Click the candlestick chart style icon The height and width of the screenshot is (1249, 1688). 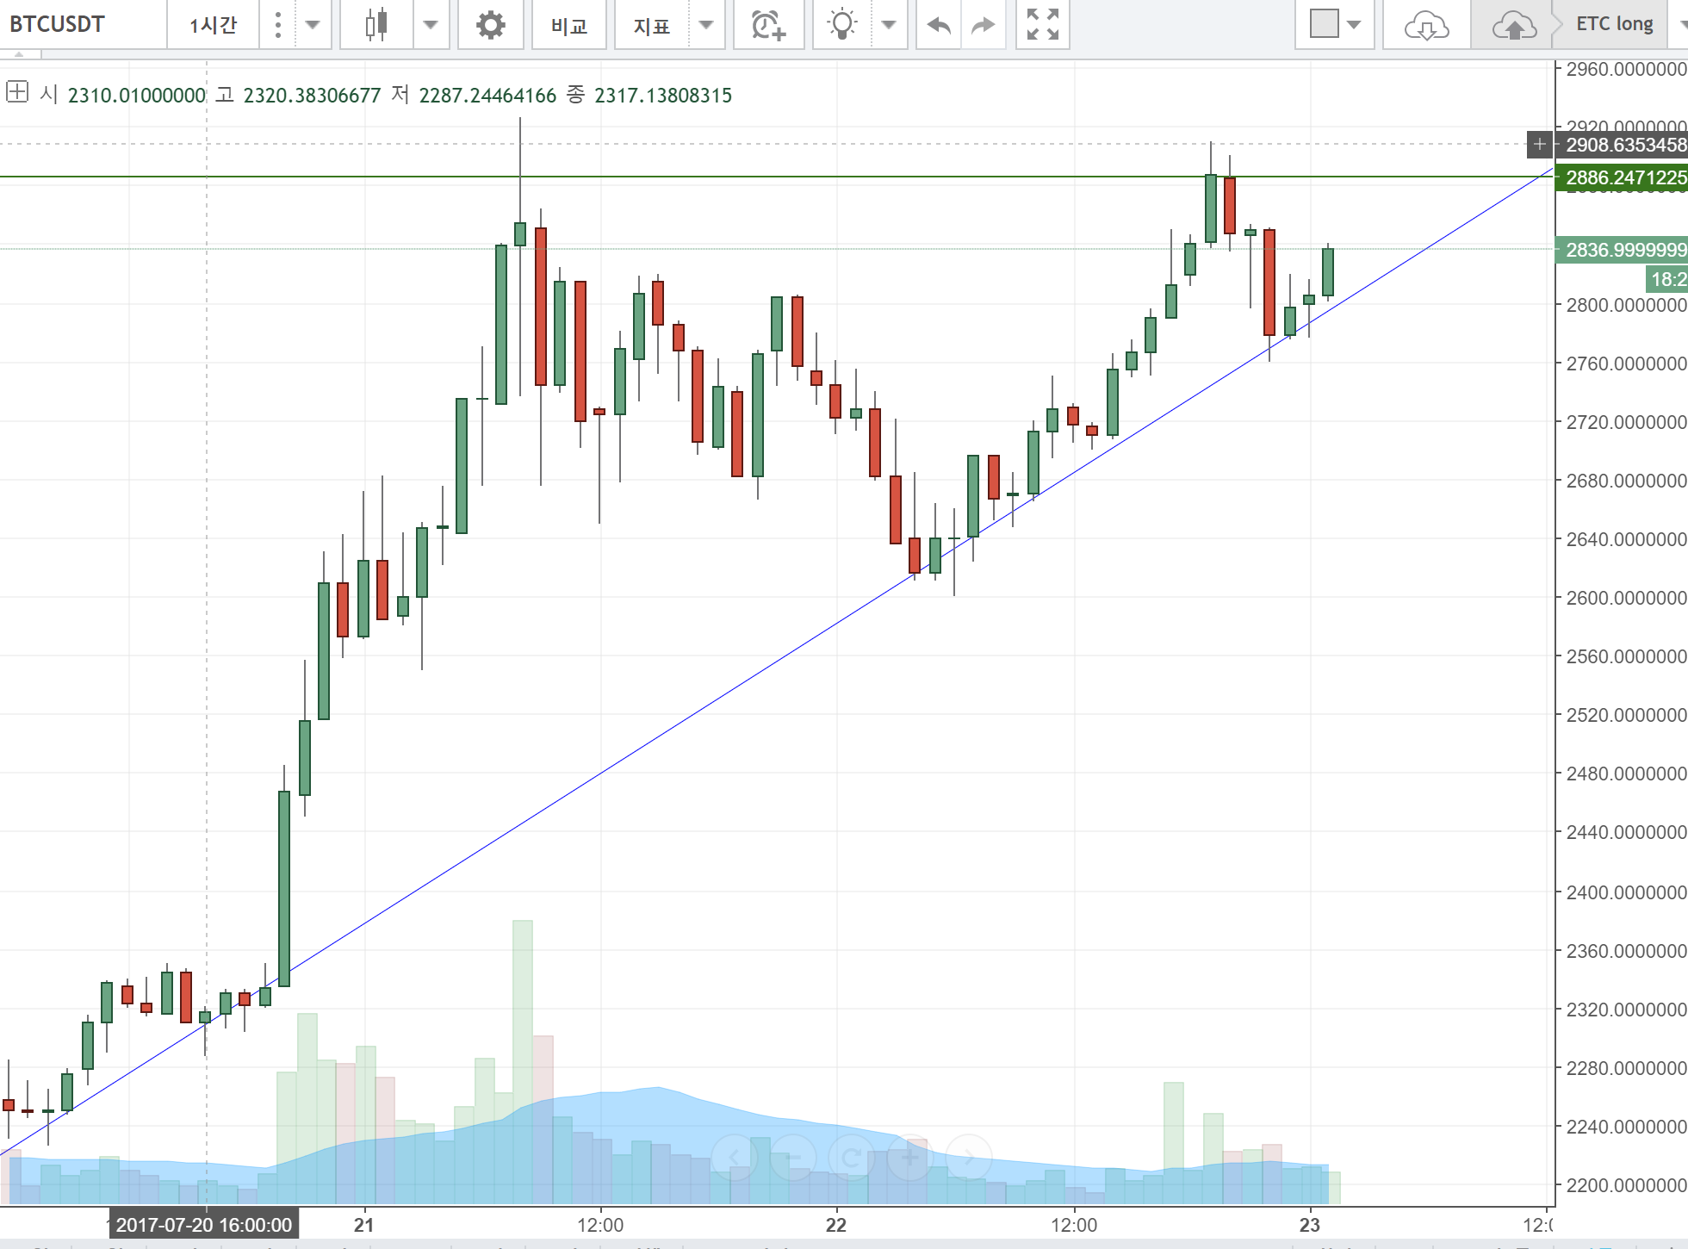click(x=376, y=25)
